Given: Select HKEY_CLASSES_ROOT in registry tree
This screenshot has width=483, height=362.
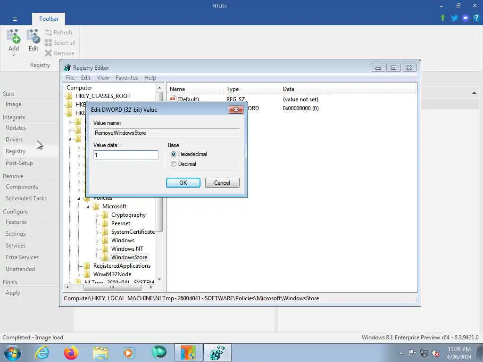Looking at the screenshot, I should click(x=103, y=96).
